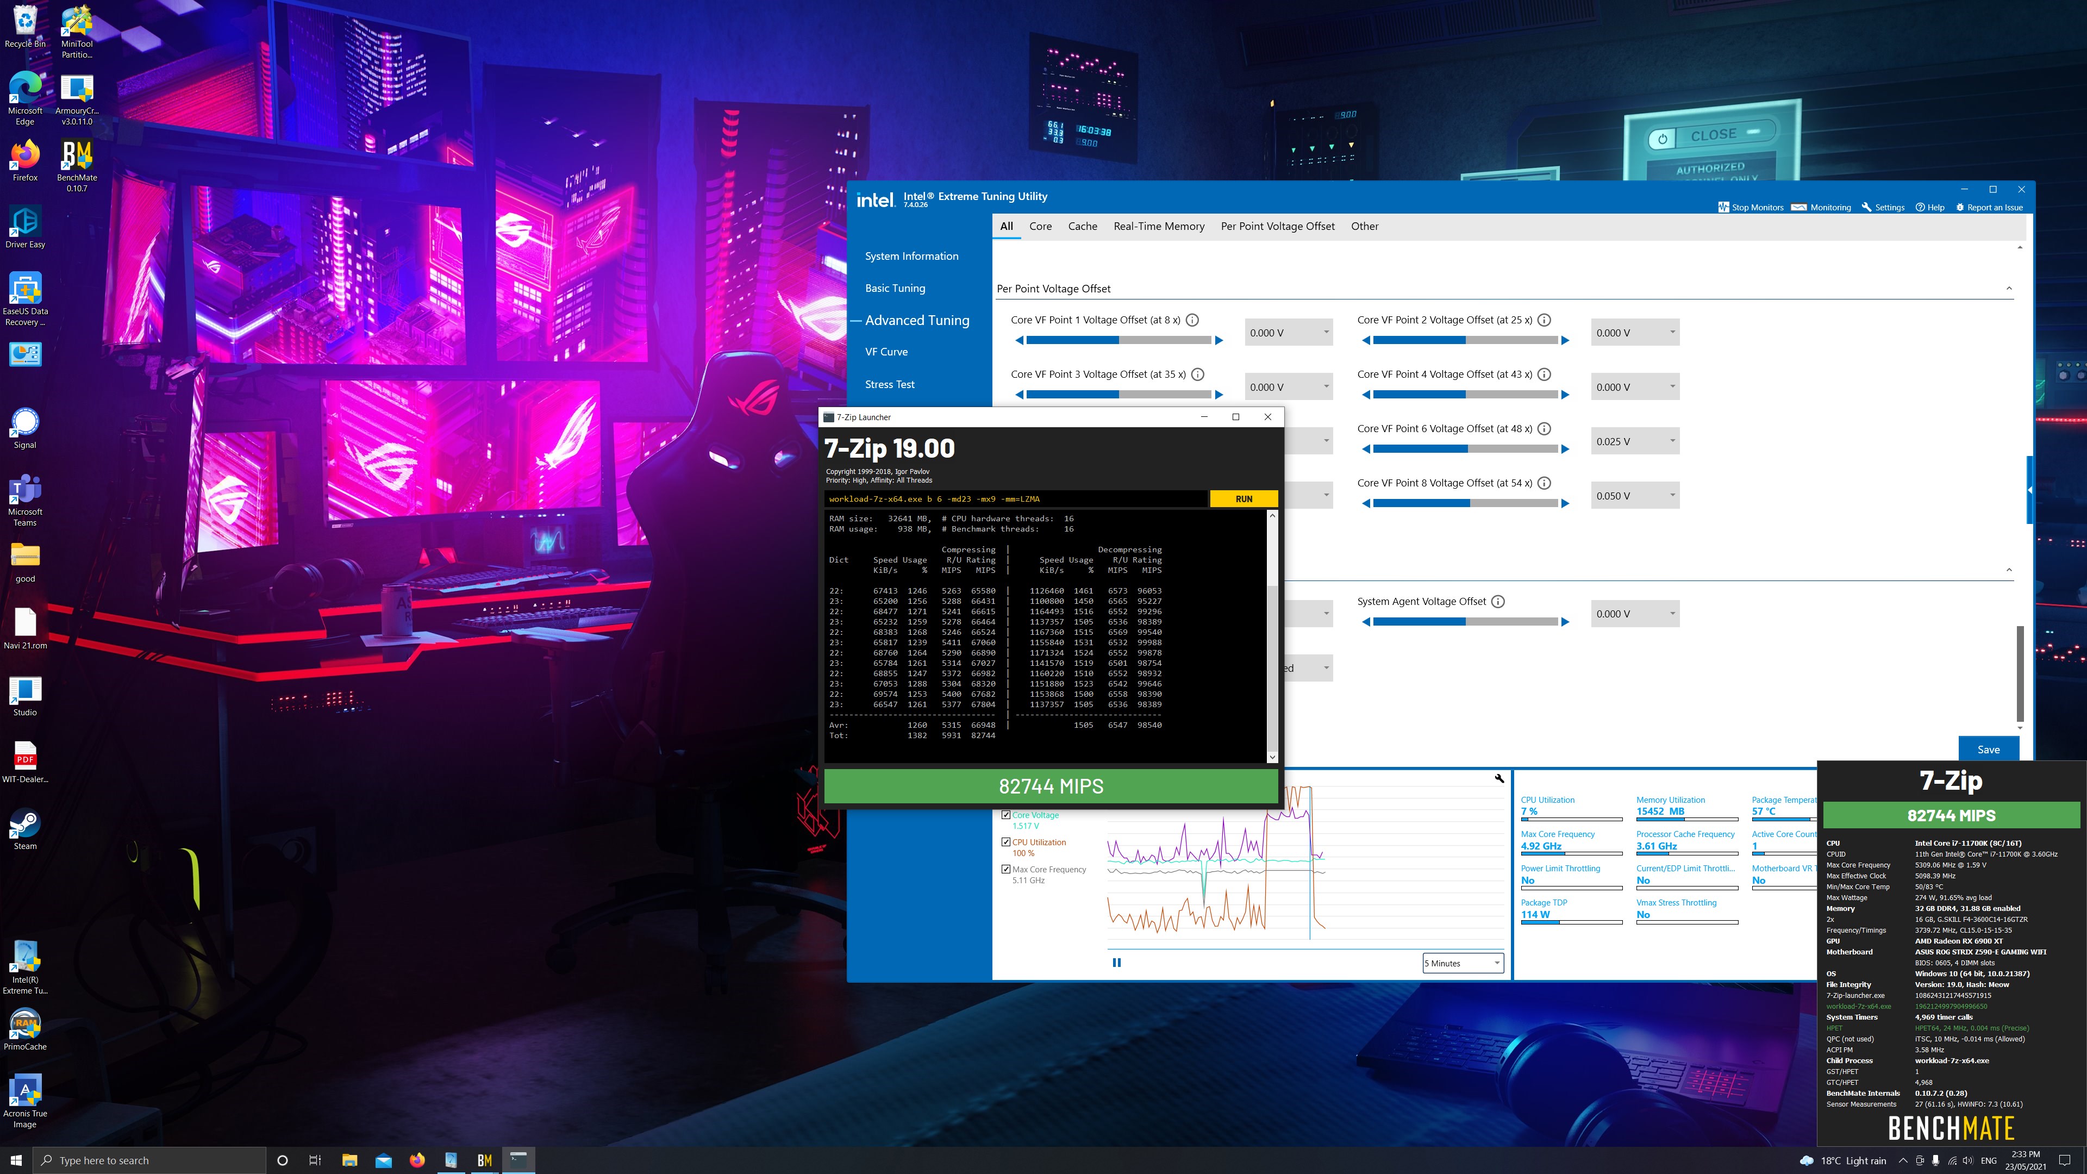
Task: Open Steam desktop shortcut
Action: 25,828
